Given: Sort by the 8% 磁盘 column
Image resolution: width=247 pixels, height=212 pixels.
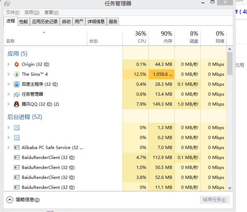Looking at the screenshot, I should 188,38.
